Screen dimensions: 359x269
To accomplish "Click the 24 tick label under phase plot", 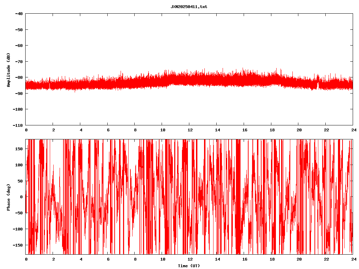I will click(354, 260).
